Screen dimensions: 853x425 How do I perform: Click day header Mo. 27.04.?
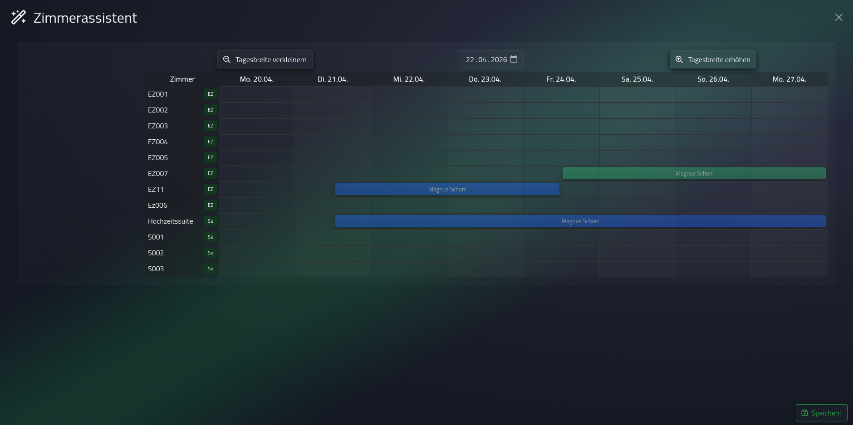pos(789,79)
